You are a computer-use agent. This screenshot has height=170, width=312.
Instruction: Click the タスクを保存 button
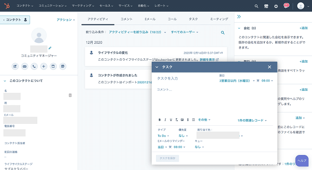[x=167, y=158]
